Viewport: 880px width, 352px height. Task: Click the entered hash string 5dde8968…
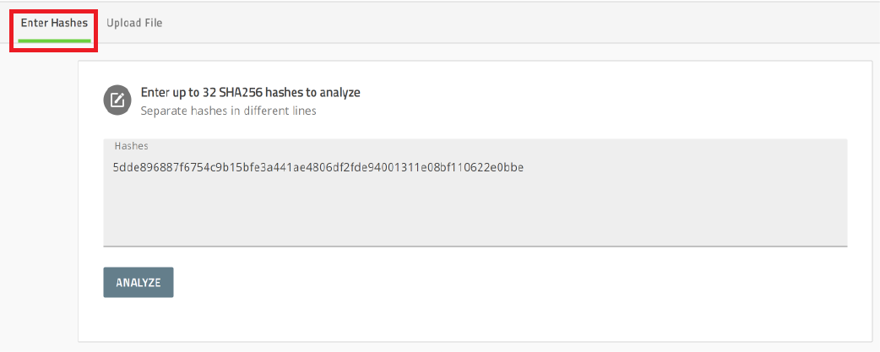[x=318, y=167]
